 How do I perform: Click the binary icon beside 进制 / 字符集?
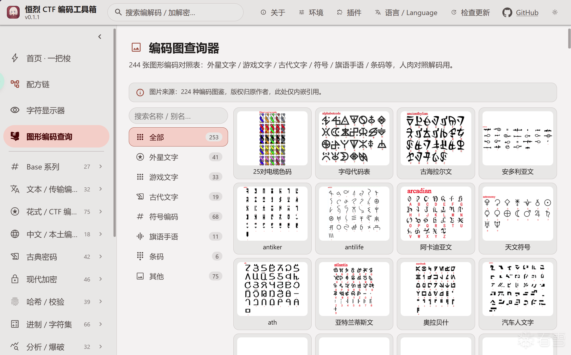pos(15,324)
